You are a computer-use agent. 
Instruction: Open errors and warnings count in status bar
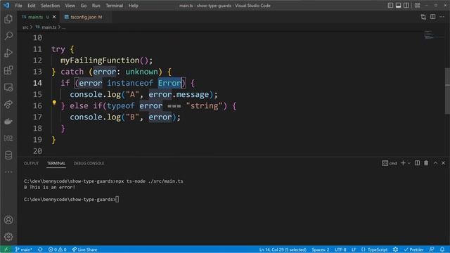(58, 249)
